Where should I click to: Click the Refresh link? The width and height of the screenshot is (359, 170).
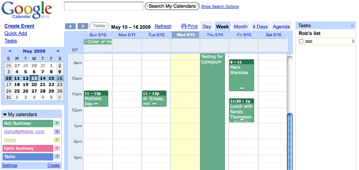(163, 26)
